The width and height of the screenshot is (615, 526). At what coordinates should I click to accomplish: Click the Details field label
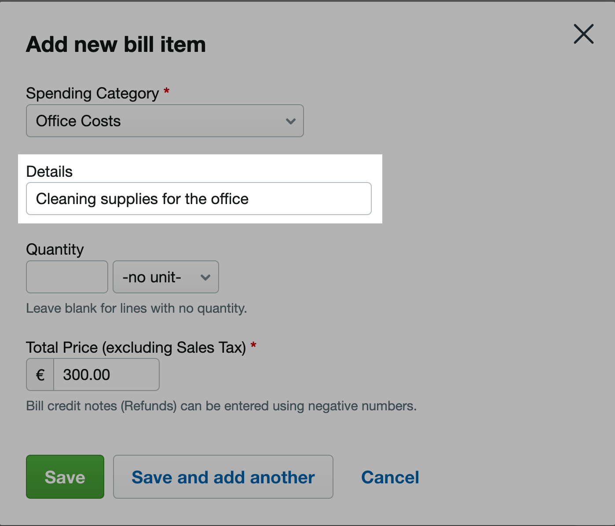[49, 172]
